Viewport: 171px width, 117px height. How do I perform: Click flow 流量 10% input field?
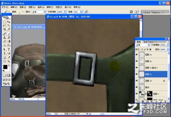77,12
